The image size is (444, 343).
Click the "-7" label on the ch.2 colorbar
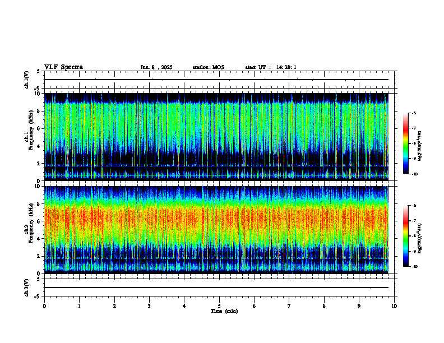point(414,221)
